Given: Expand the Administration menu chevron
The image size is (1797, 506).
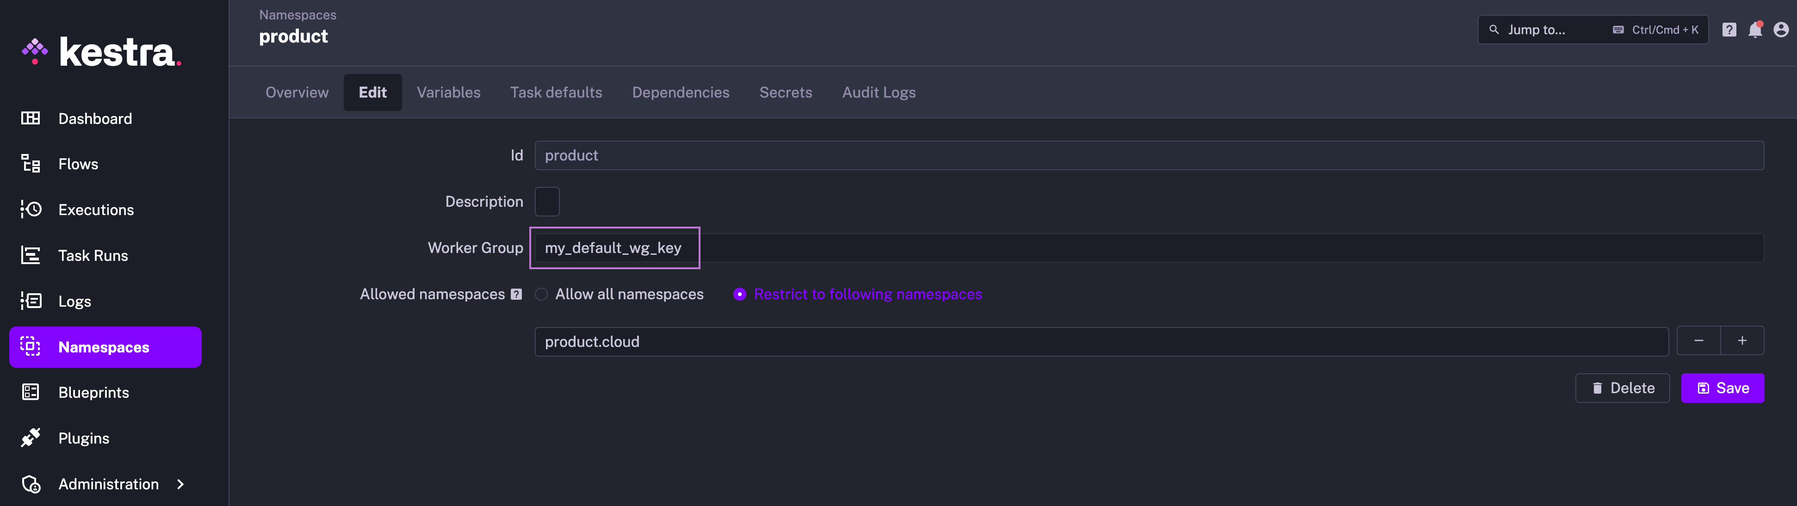Looking at the screenshot, I should coord(181,484).
